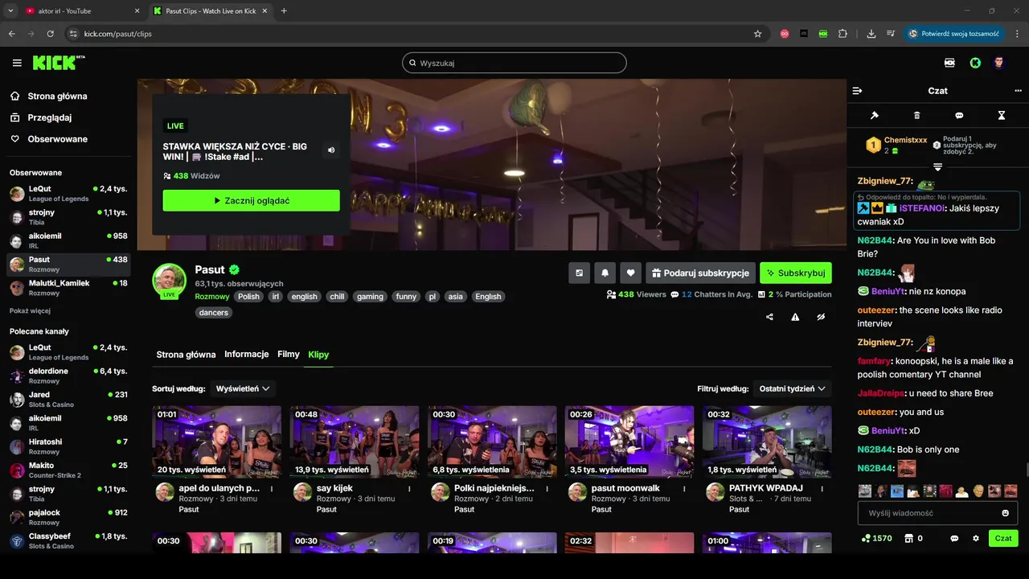Open Classybeef in recommended channels

click(68, 541)
